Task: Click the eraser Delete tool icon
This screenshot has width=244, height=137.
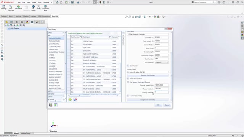Action: pos(75,99)
